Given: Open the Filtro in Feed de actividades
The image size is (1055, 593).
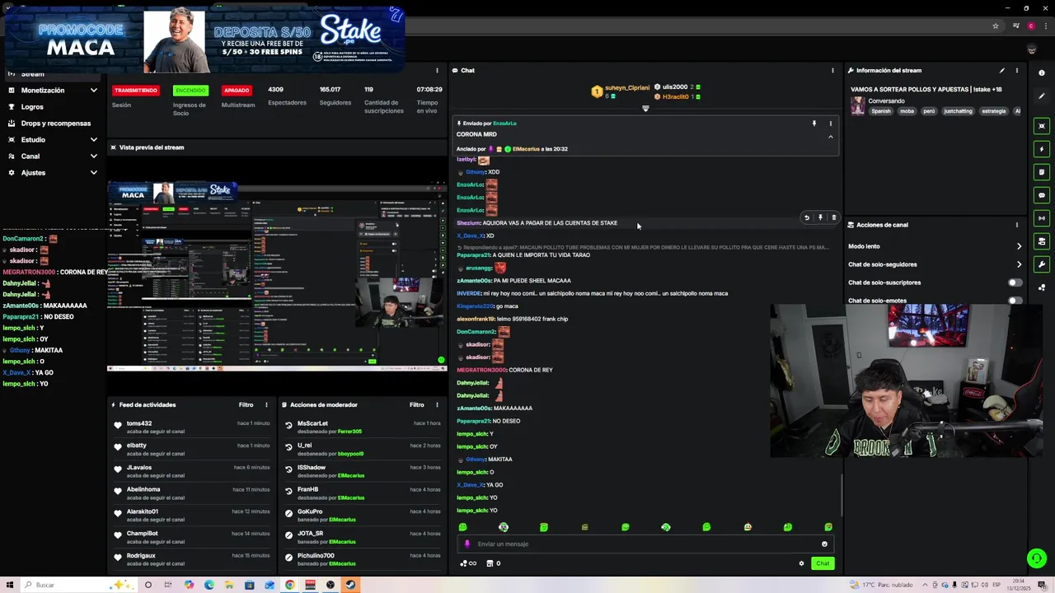Looking at the screenshot, I should tap(246, 405).
